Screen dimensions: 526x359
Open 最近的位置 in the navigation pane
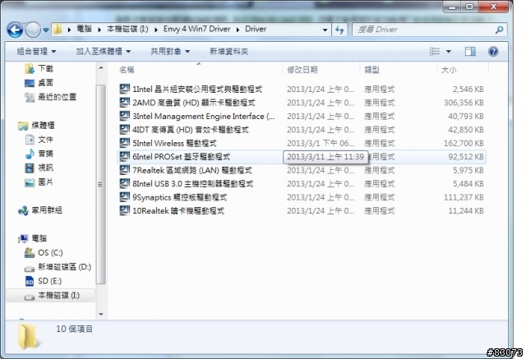pos(50,97)
